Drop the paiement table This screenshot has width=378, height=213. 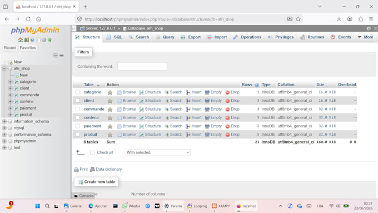[x=232, y=126]
